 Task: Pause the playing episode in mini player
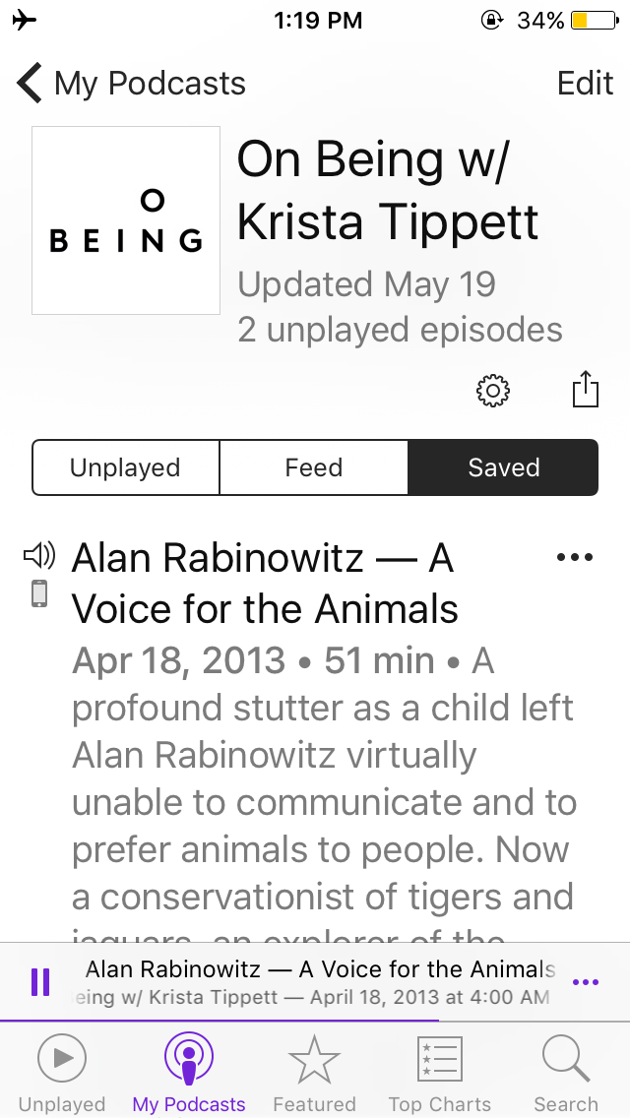point(40,981)
